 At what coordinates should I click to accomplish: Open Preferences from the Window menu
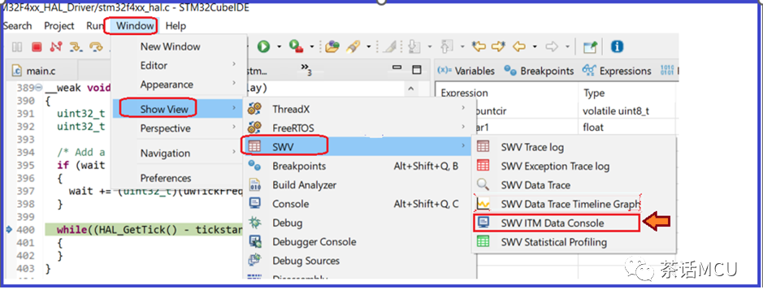click(179, 178)
